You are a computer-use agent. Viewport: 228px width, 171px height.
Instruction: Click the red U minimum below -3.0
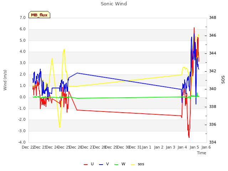click(x=189, y=137)
